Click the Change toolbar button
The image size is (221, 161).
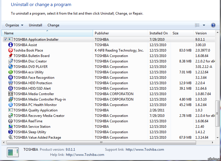pyautogui.click(x=54, y=25)
